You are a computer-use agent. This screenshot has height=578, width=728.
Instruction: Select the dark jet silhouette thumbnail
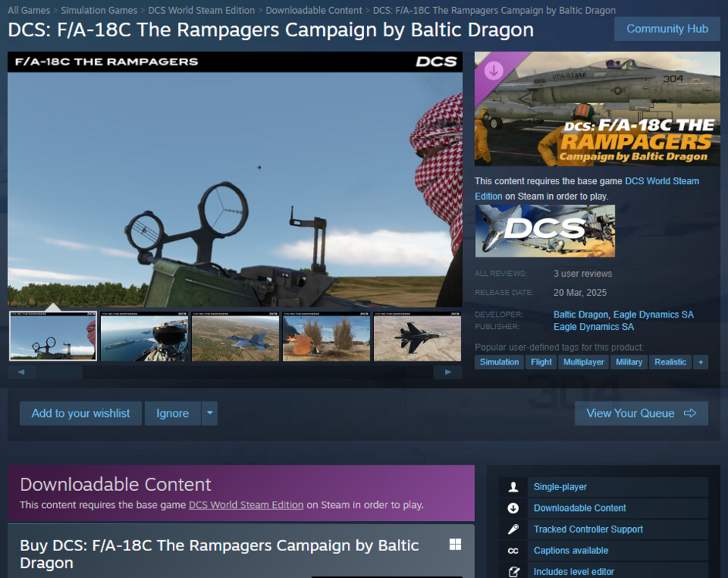(417, 336)
